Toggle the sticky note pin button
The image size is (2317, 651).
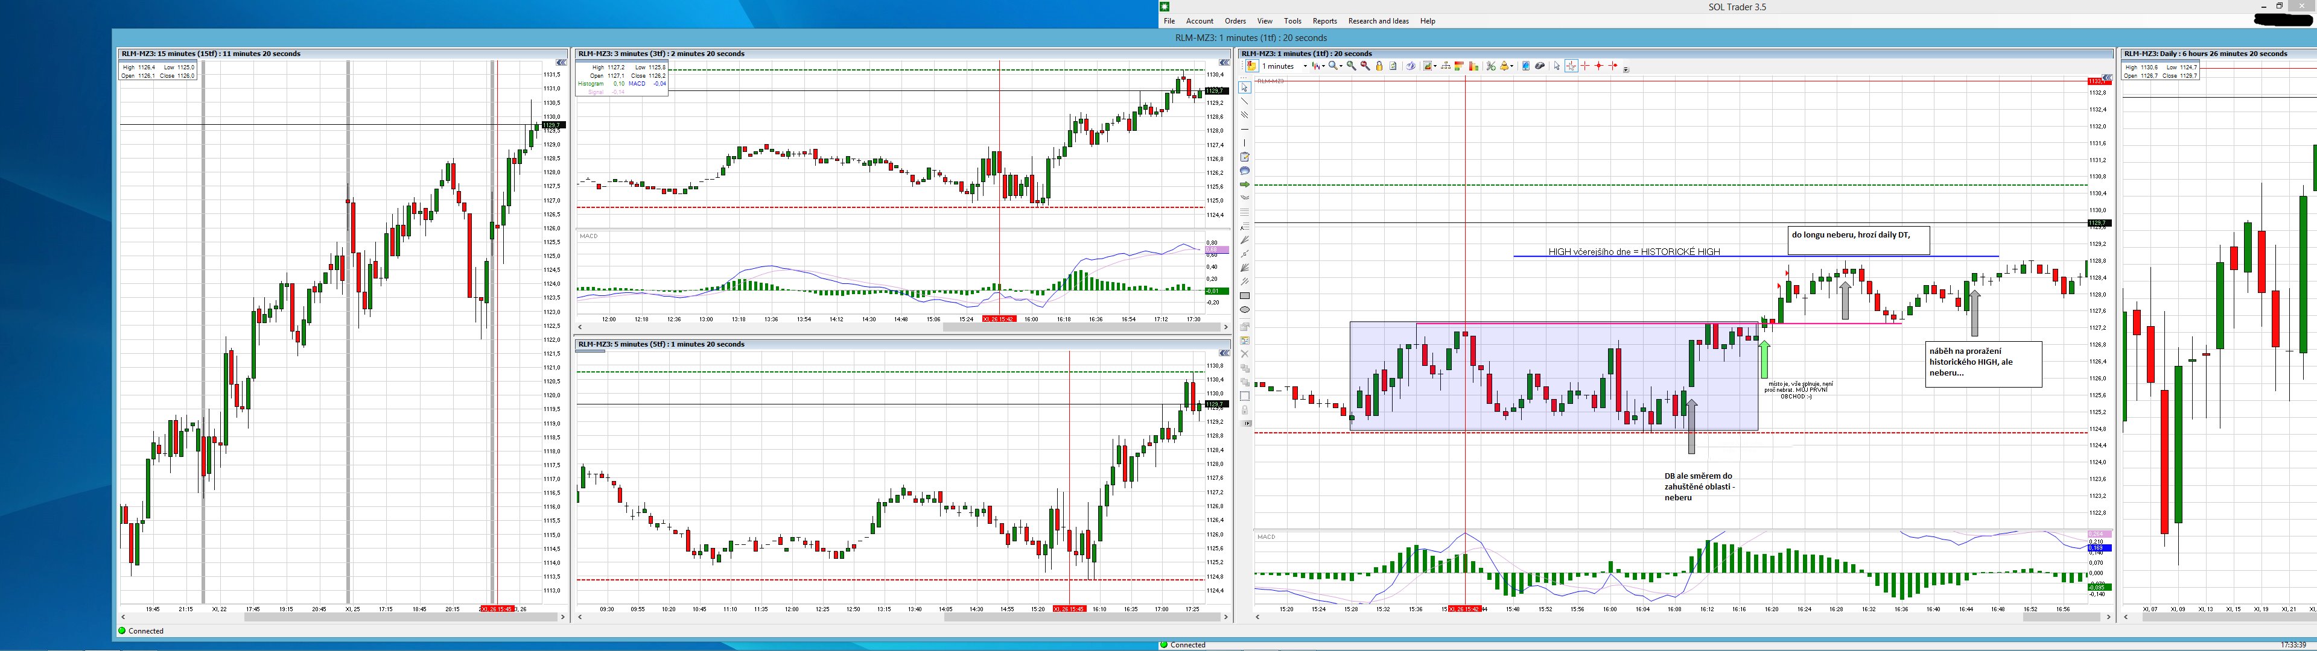1251,66
